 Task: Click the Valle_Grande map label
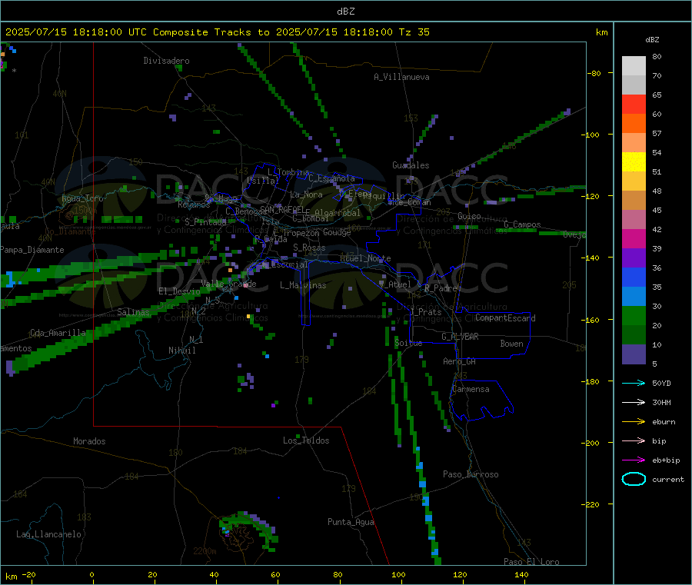pyautogui.click(x=228, y=284)
